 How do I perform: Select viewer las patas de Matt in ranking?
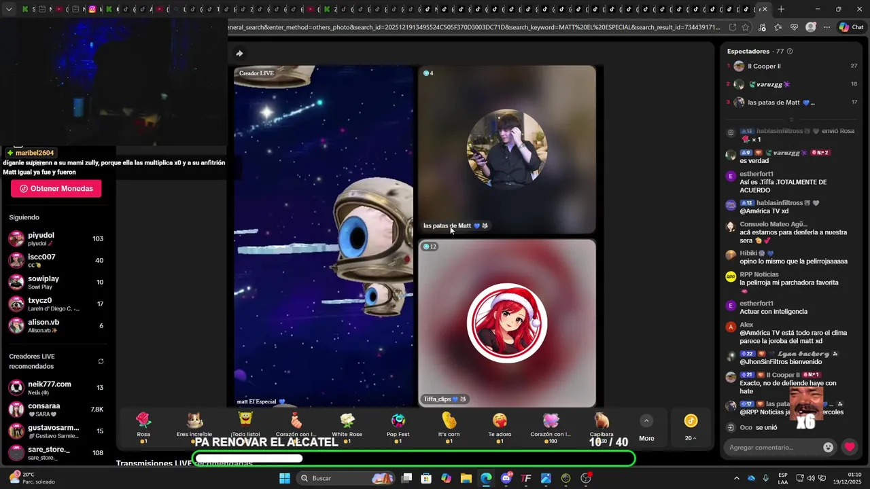792,102
